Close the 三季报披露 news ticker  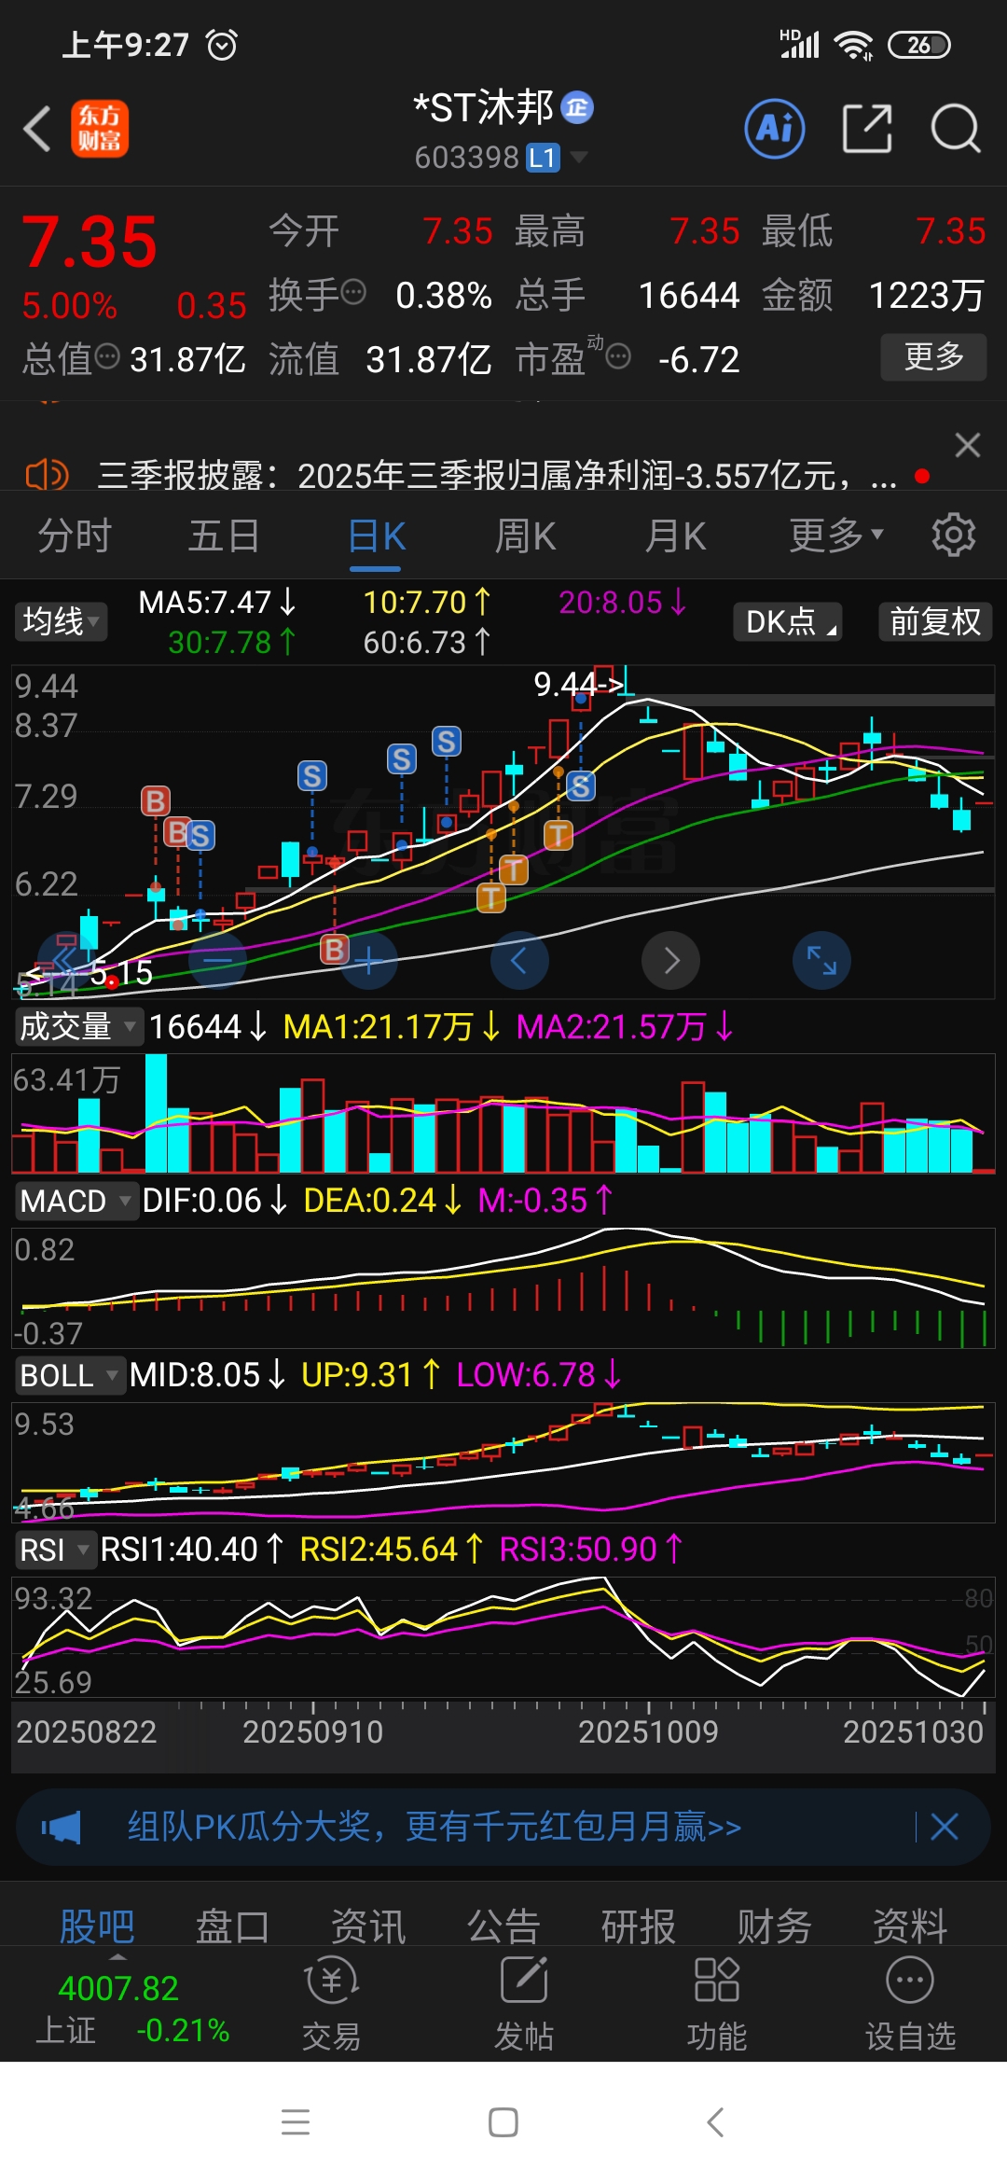tap(968, 445)
